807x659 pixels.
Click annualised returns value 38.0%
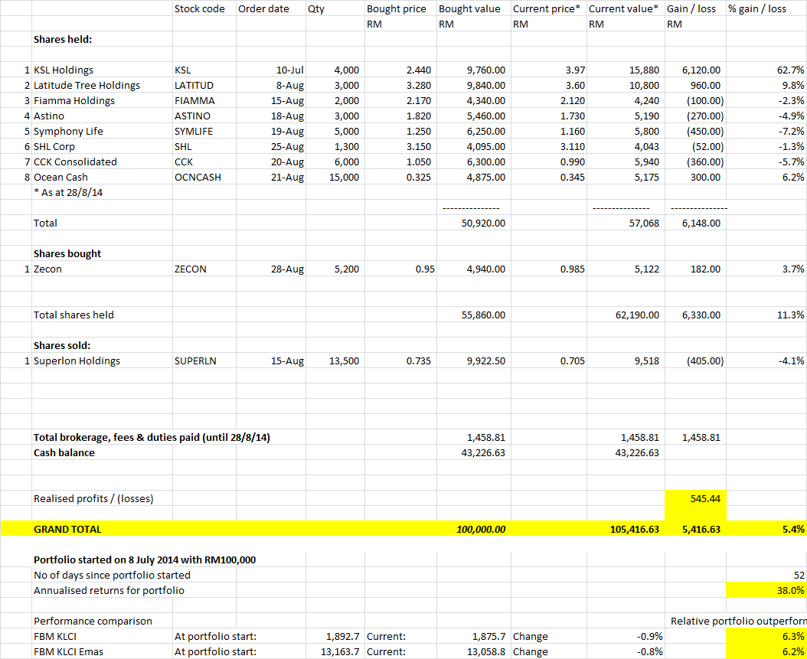click(766, 591)
